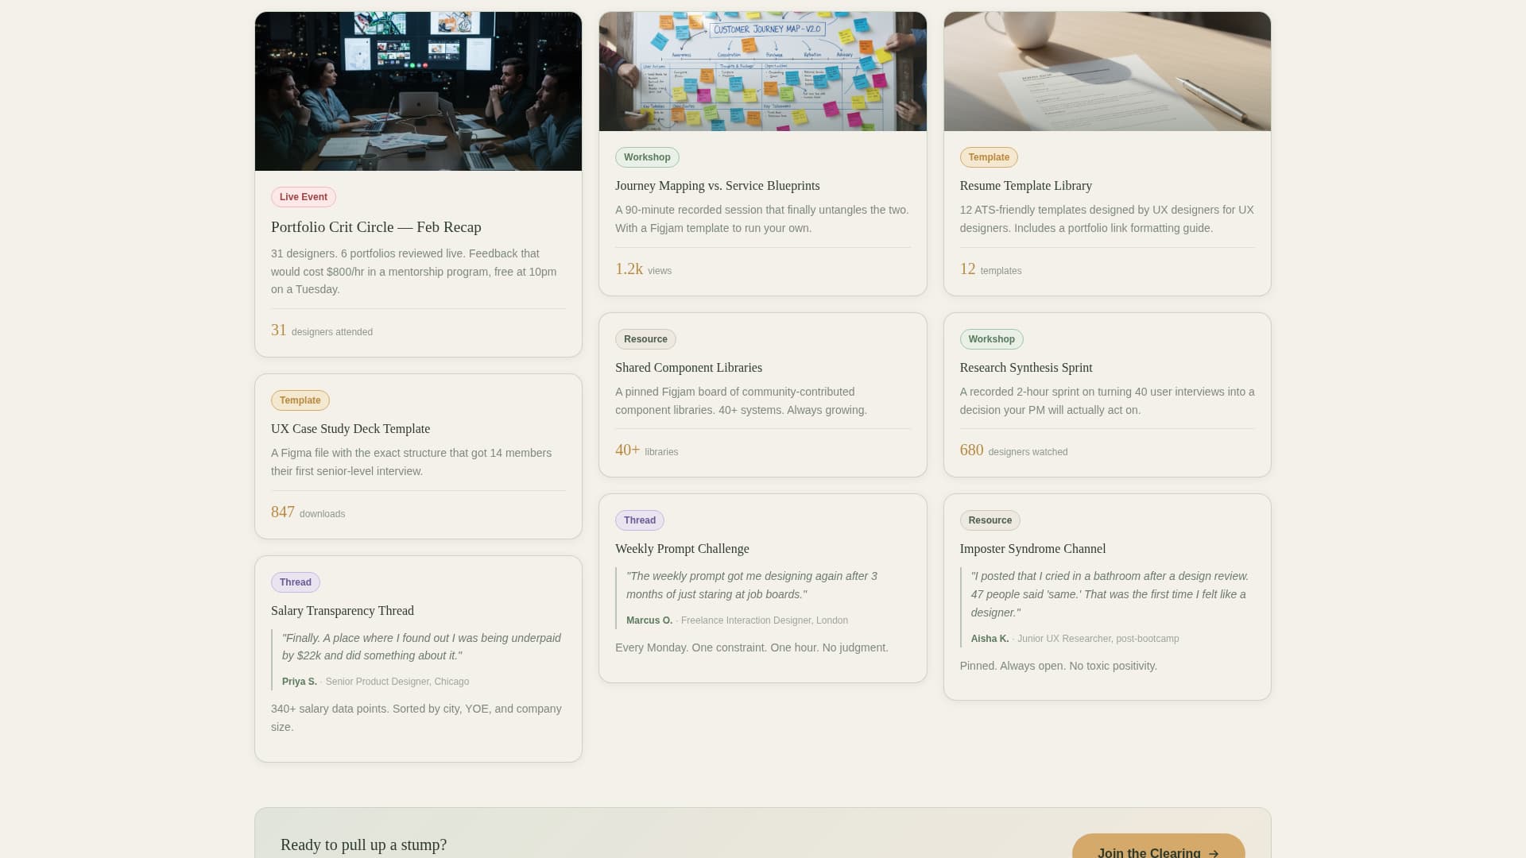1526x858 pixels.
Task: Click the Workshop badge on Journey Mapping card
Action: point(647,157)
